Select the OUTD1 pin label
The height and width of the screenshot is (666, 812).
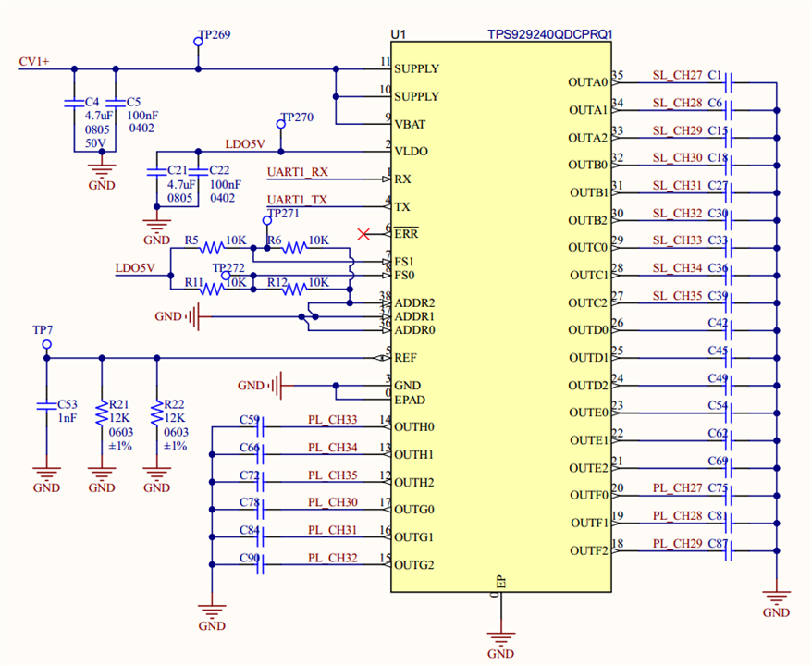[588, 358]
